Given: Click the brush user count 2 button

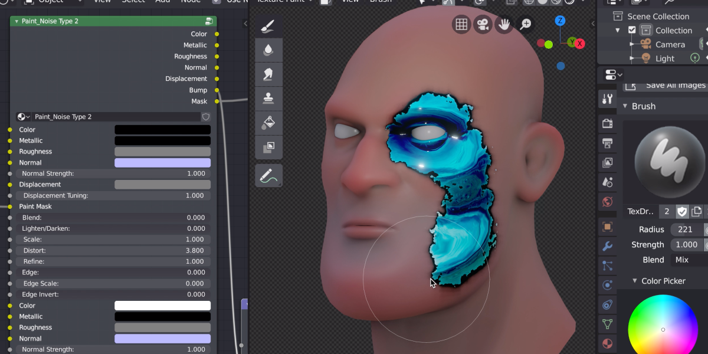Looking at the screenshot, I should [667, 211].
